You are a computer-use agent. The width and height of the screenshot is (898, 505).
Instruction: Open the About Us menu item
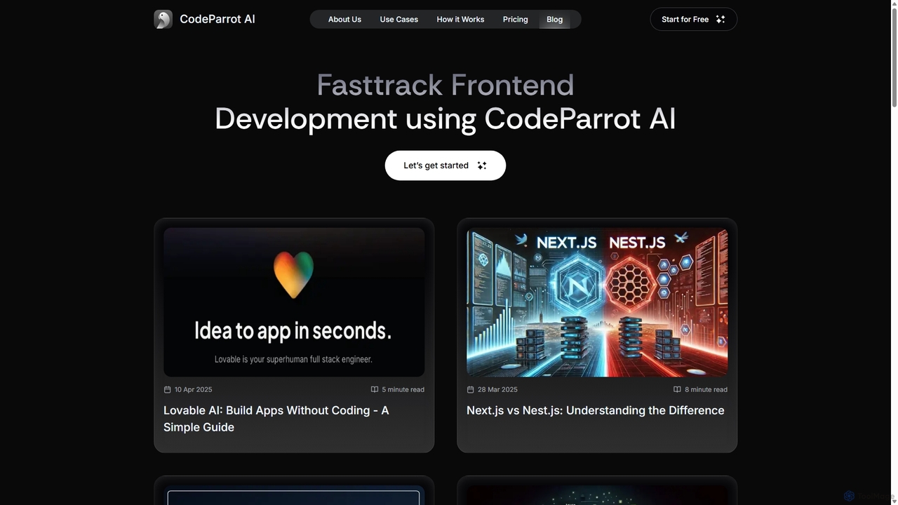click(x=344, y=20)
